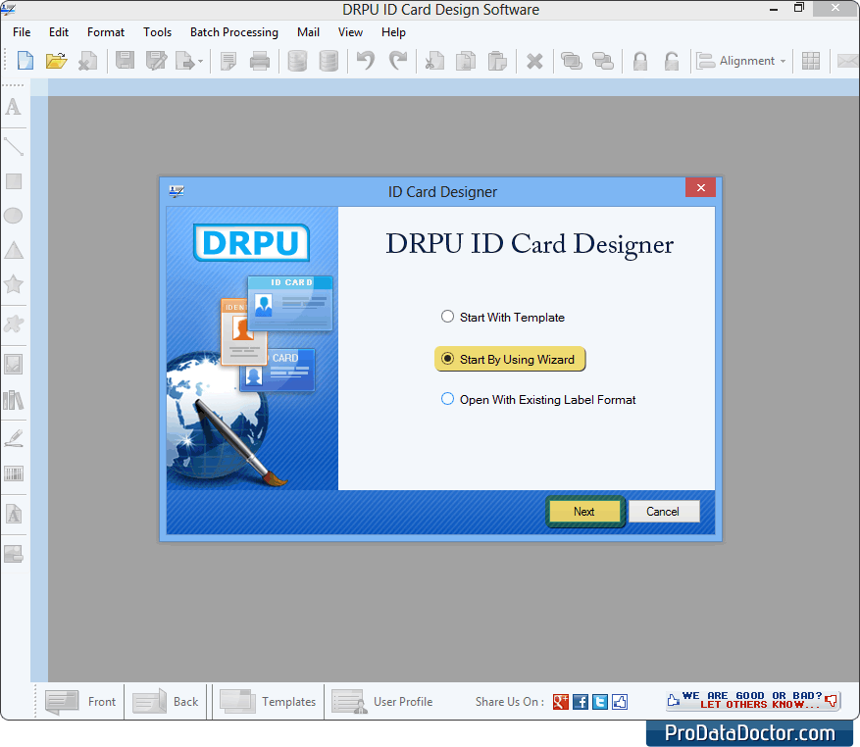Select the Rectangle shape tool
The height and width of the screenshot is (747, 860).
tap(14, 181)
